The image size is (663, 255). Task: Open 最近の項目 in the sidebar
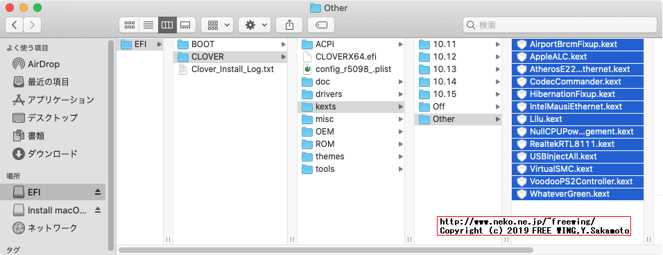click(x=53, y=82)
